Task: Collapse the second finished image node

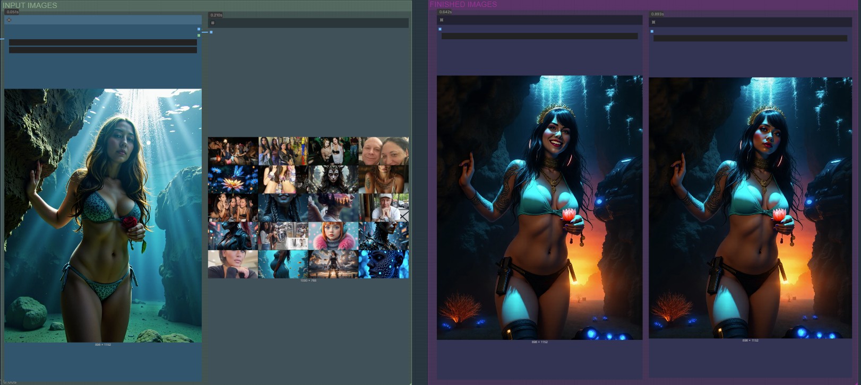Action: click(653, 22)
